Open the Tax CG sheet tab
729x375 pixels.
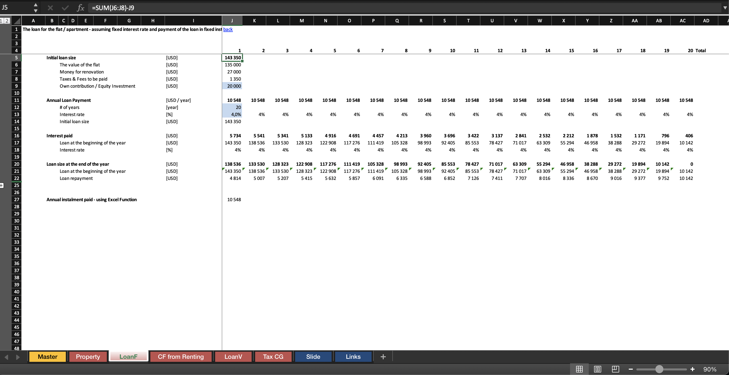point(273,357)
